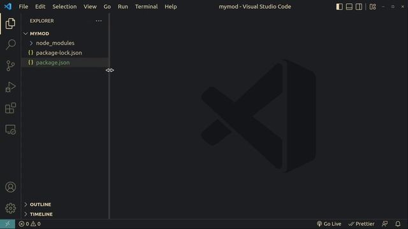The width and height of the screenshot is (408, 229).
Task: Toggle the primary side bar layout button
Action: coord(339,6)
